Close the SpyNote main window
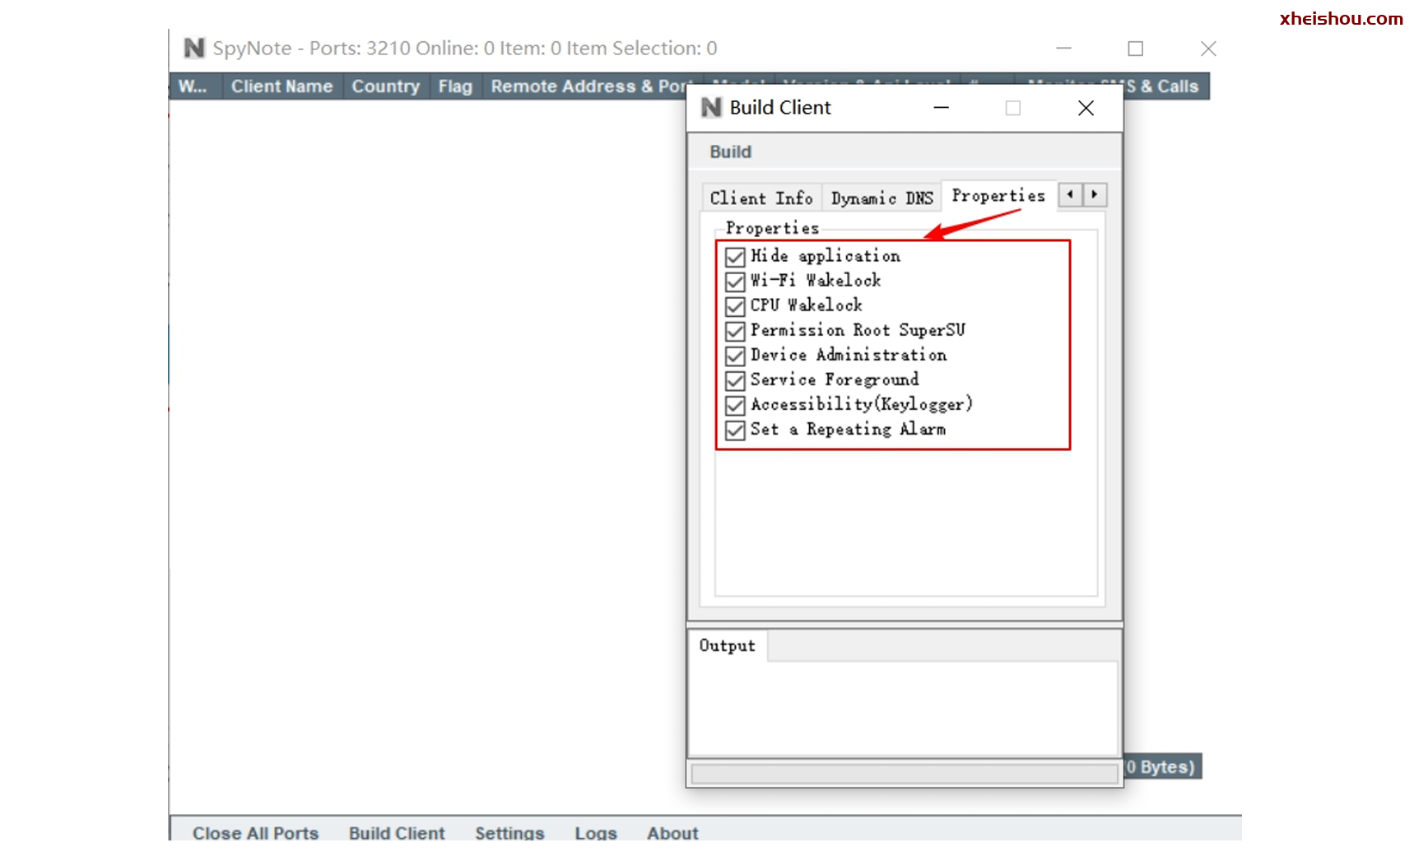The height and width of the screenshot is (852, 1428). point(1207,49)
